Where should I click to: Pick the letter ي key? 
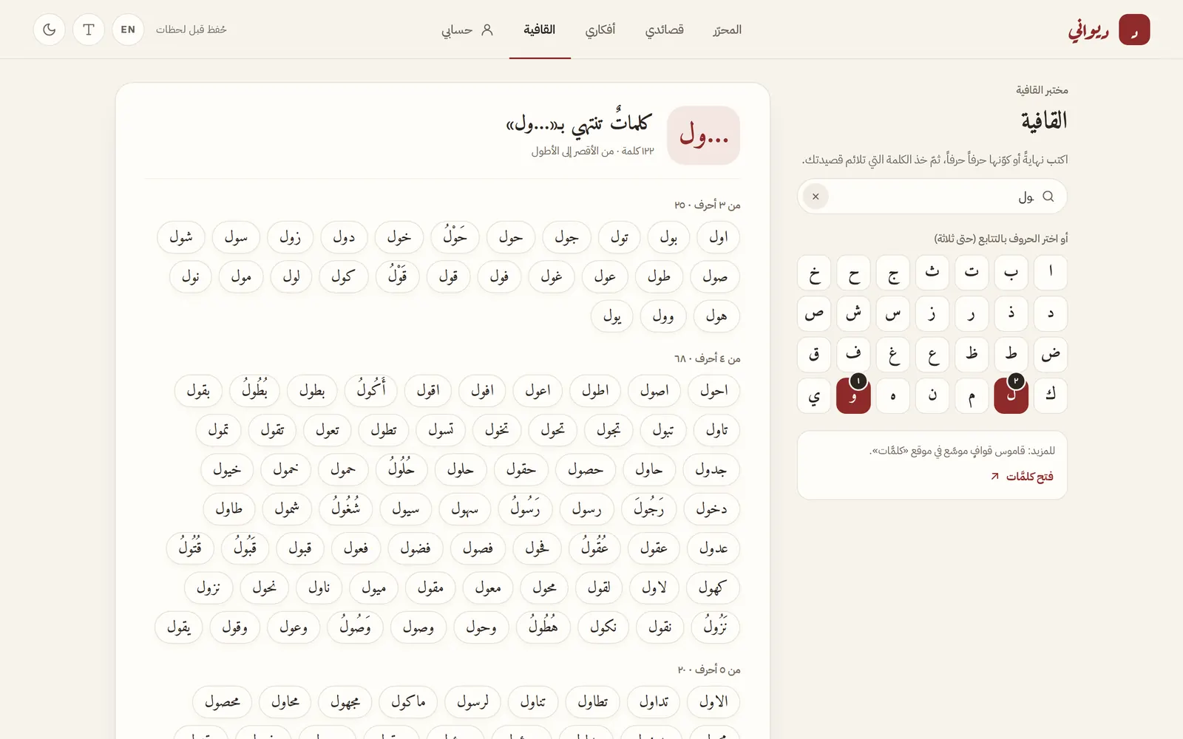(x=814, y=395)
